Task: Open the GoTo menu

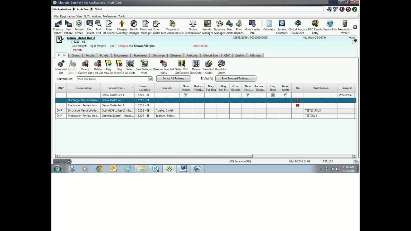Action: tap(87, 16)
